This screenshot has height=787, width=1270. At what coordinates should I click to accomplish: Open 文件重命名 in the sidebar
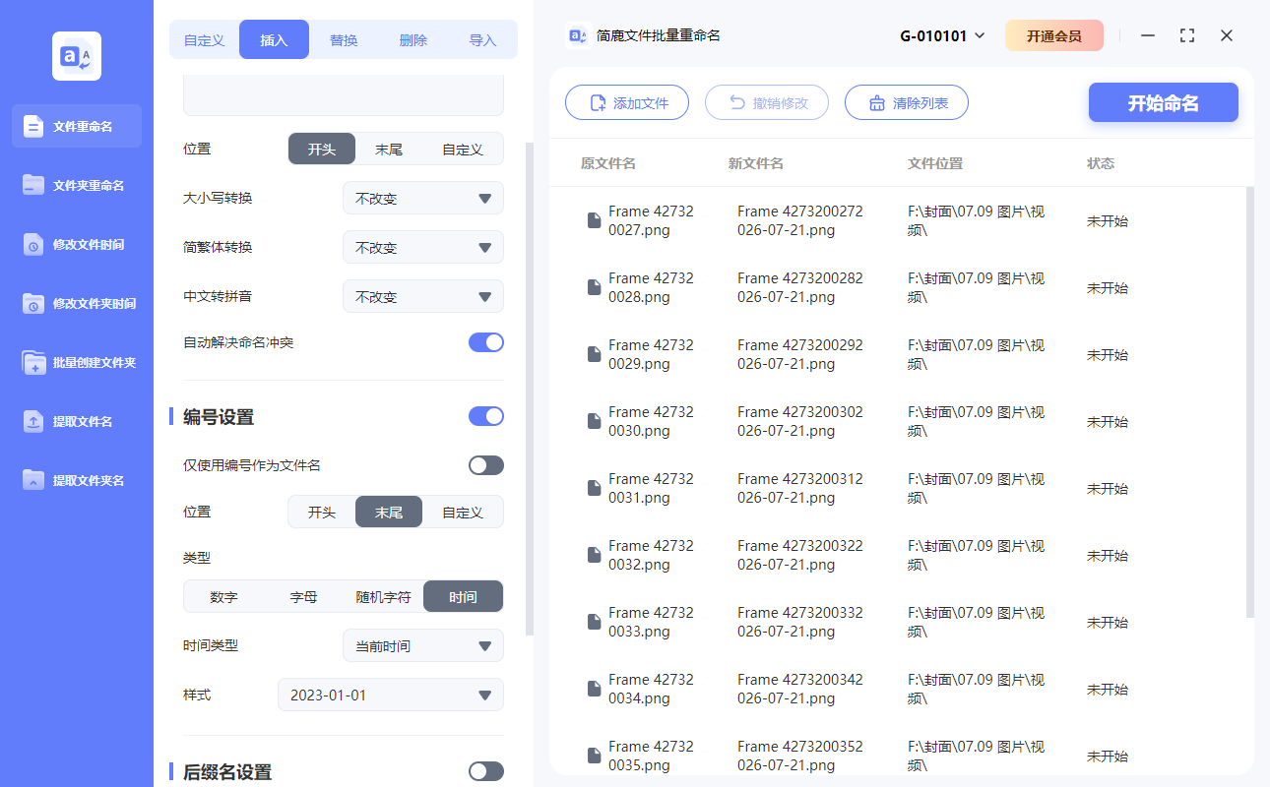point(77,126)
